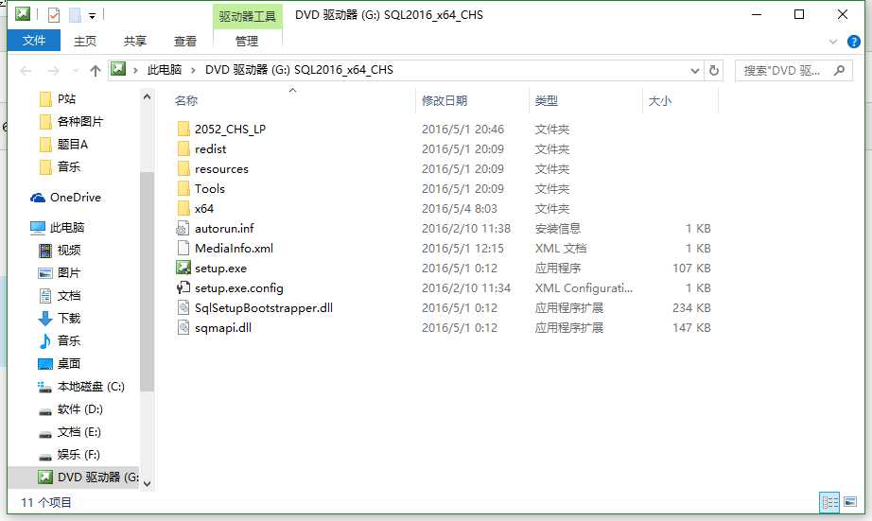
Task: Select the setup.exe.config file icon
Action: pos(183,288)
